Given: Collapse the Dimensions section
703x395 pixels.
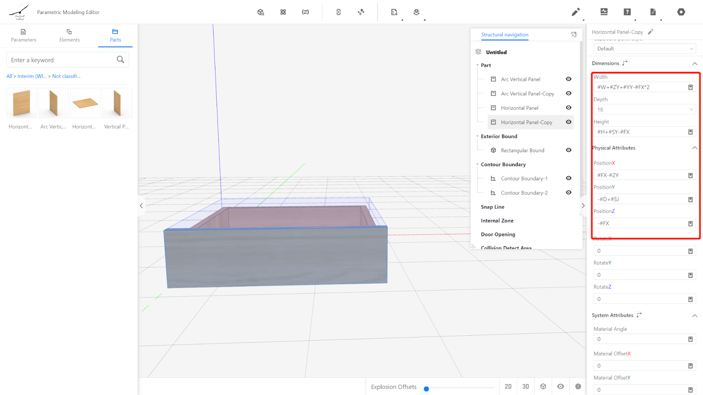Looking at the screenshot, I should pyautogui.click(x=695, y=64).
